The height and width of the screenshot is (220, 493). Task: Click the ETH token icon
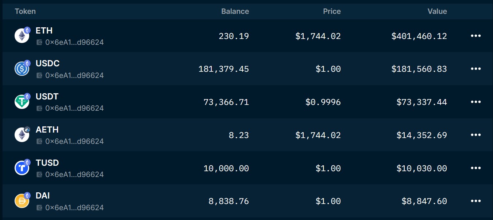coord(22,36)
